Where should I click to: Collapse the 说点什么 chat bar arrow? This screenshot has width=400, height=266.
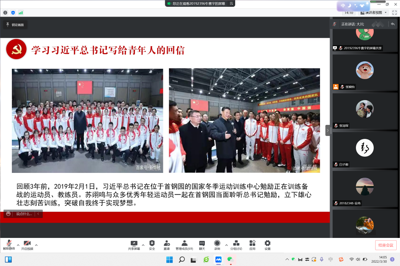pos(38,214)
